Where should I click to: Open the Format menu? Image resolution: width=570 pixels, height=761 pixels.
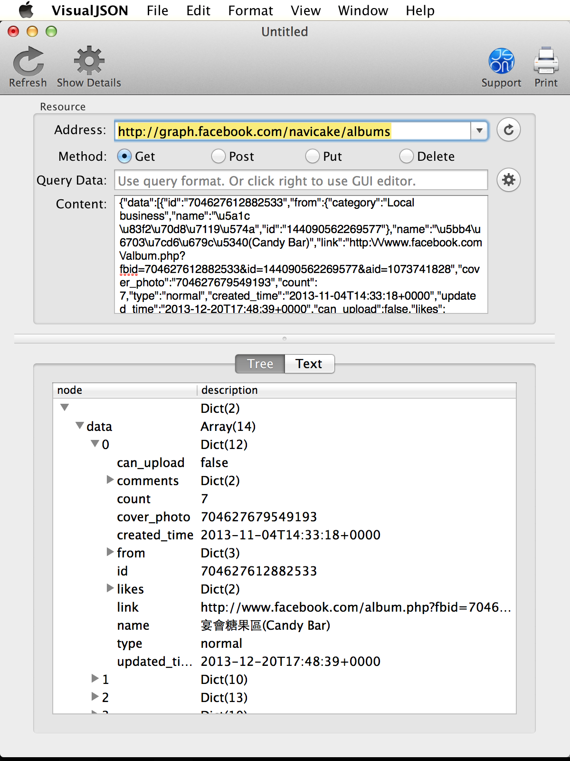pyautogui.click(x=250, y=10)
